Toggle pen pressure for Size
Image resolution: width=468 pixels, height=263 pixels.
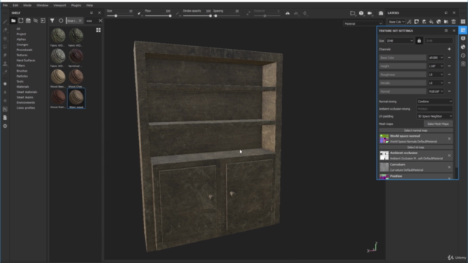pos(139,13)
